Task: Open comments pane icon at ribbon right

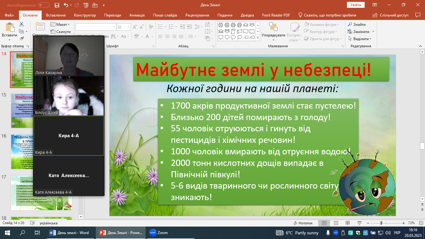Action: coord(418,15)
